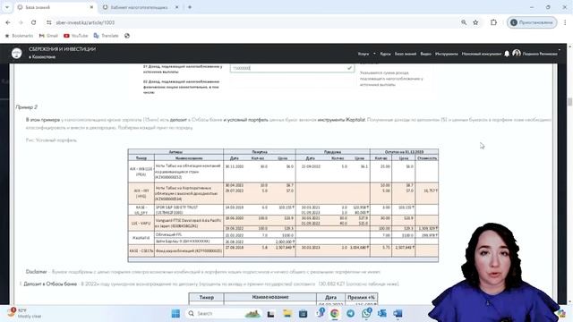Open the Teams taskbar icon
This screenshot has height=322, width=573.
point(321,313)
